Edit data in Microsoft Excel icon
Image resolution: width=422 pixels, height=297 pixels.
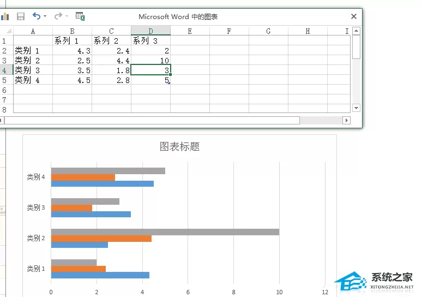[80, 16]
